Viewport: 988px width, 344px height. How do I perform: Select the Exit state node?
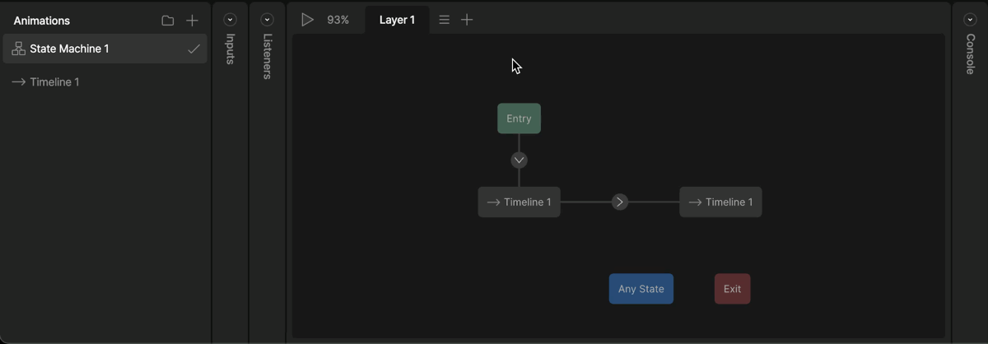coord(733,289)
